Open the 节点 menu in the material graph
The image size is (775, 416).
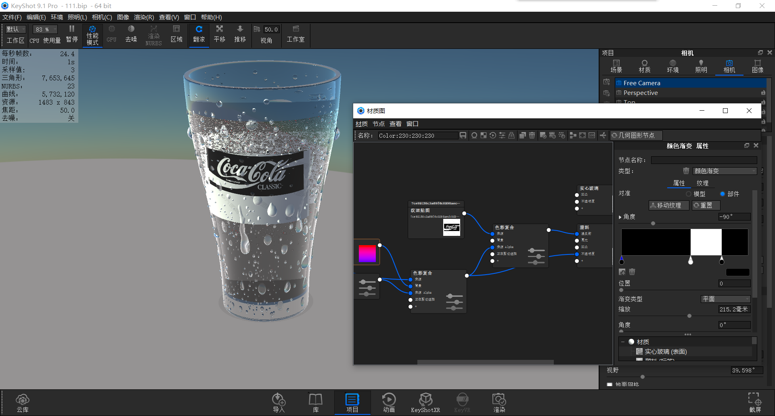pos(378,124)
